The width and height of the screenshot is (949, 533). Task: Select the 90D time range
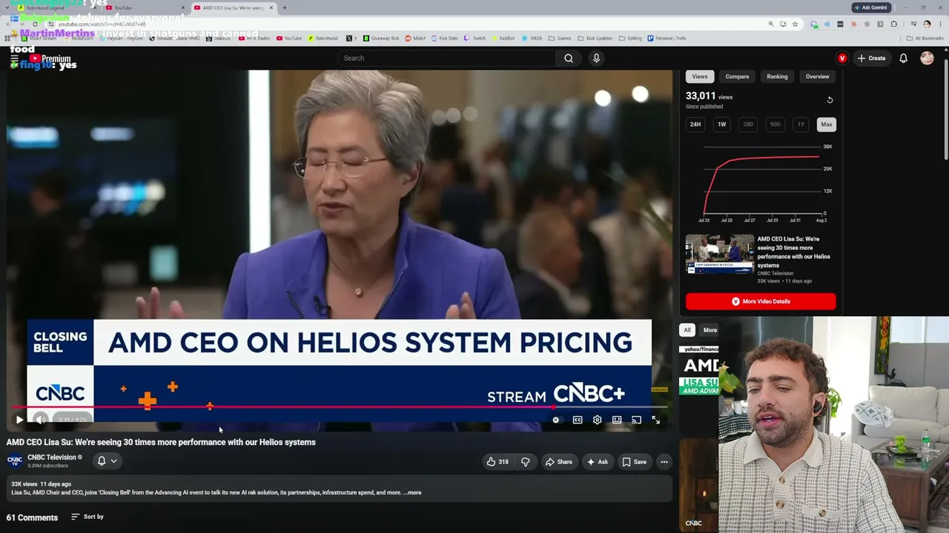coord(775,124)
